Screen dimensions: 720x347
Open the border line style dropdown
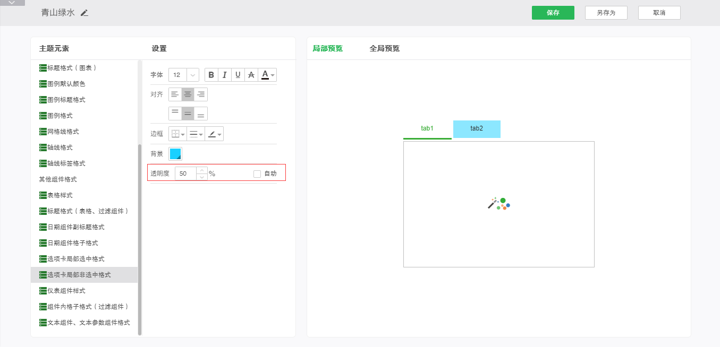[x=196, y=134]
